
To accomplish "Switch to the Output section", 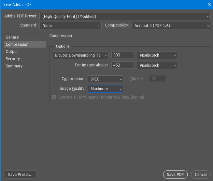I will coord(12,52).
